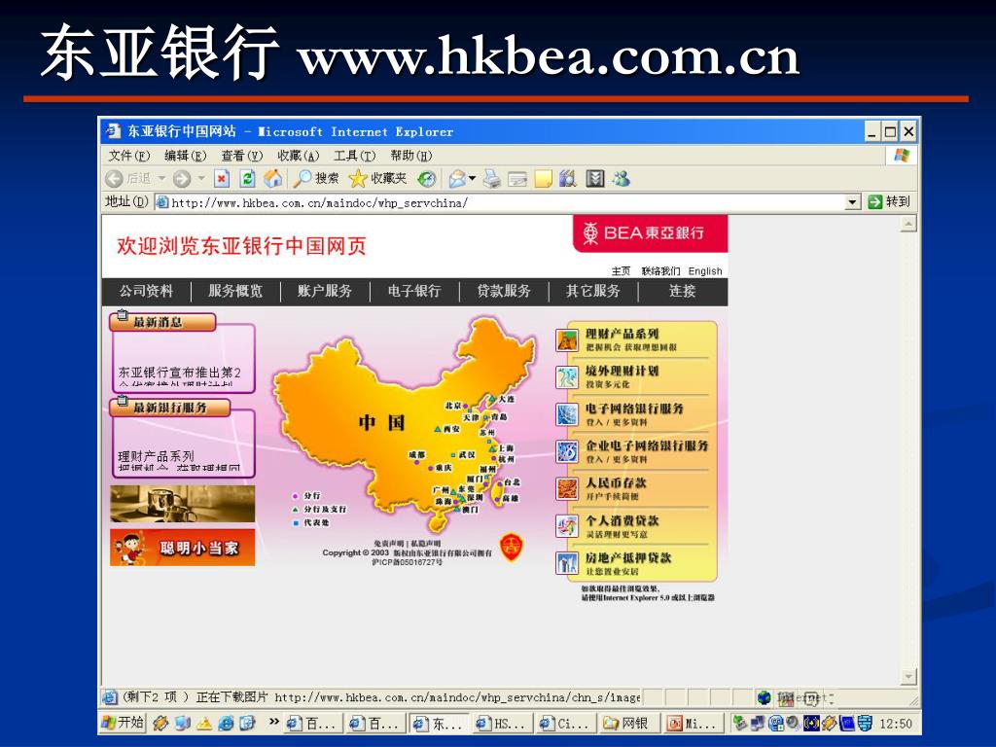Open the 文件(F) menu
The width and height of the screenshot is (996, 747).
(129, 156)
